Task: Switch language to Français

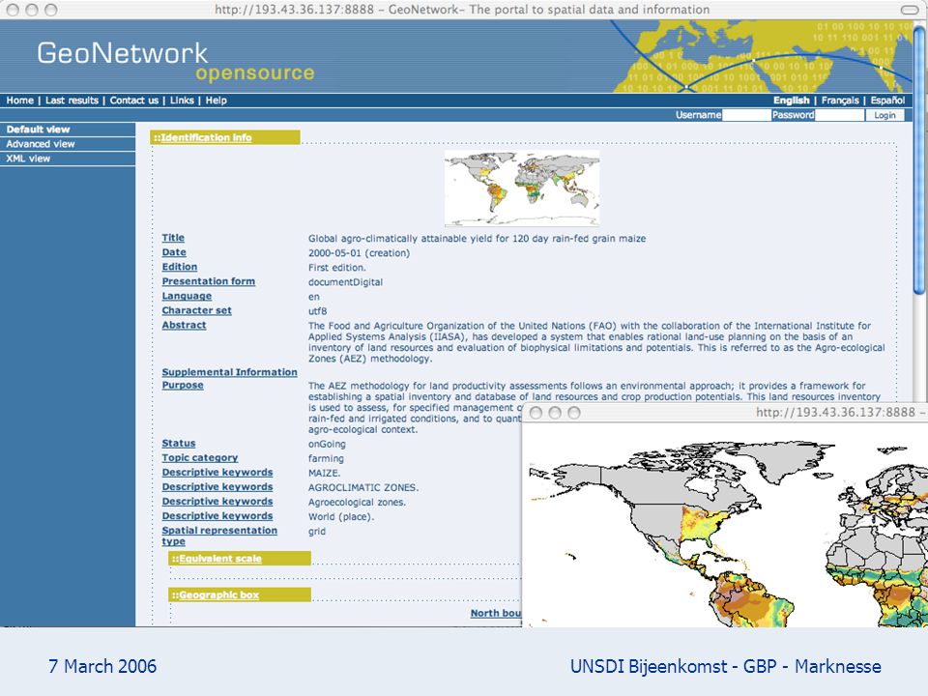Action: pos(840,101)
